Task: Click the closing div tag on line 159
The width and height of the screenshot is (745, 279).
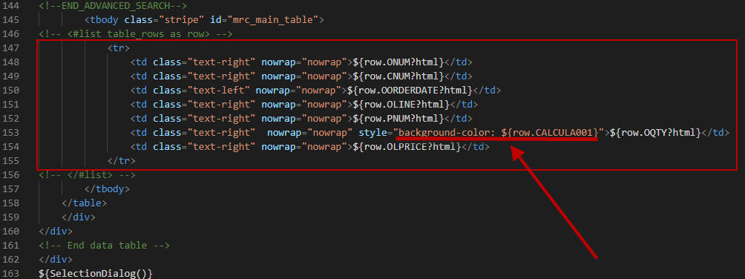Action: 79,217
